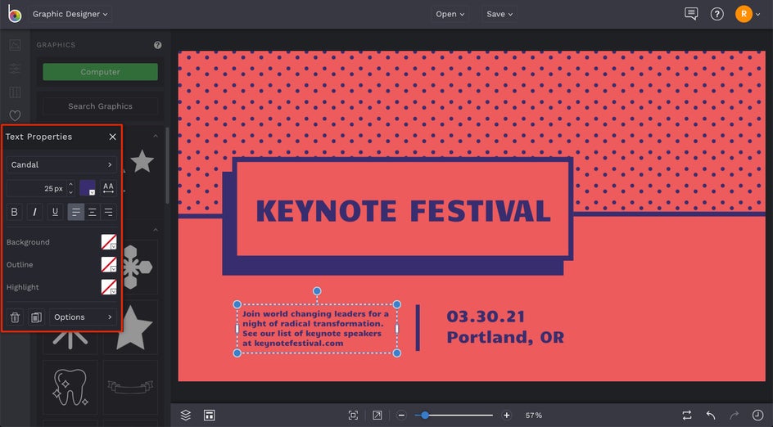This screenshot has width=773, height=427.
Task: Click the Search Graphics button
Action: (100, 106)
